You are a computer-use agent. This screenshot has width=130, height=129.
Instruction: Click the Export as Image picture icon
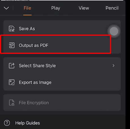pyautogui.click(x=12, y=82)
